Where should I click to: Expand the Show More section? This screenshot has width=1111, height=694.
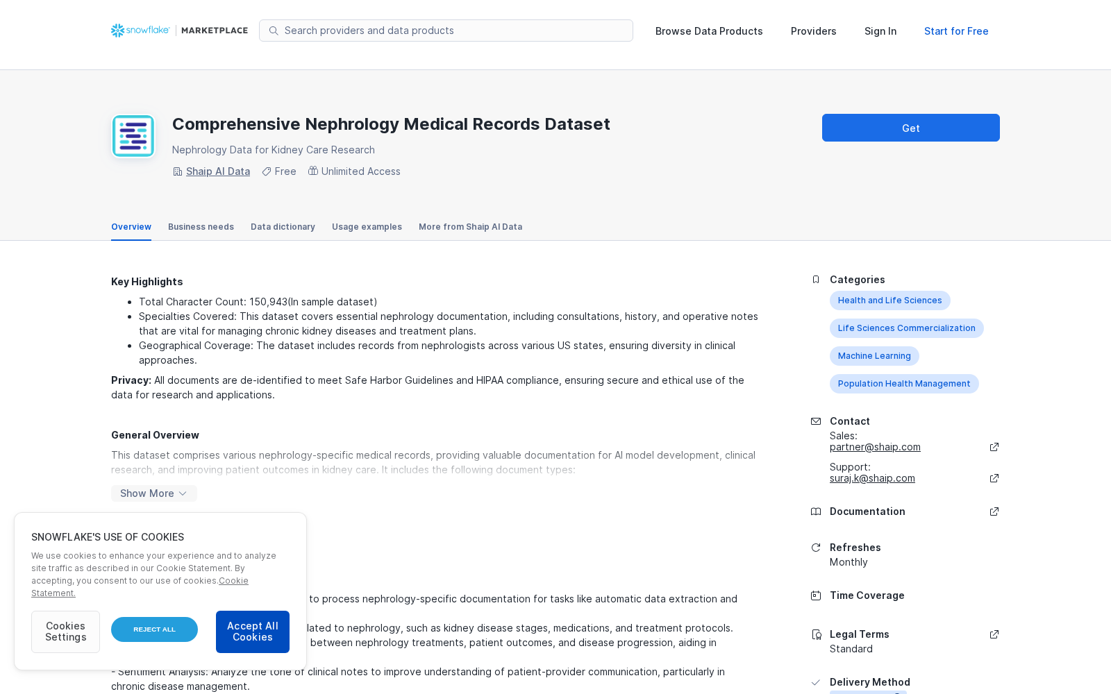pos(154,493)
